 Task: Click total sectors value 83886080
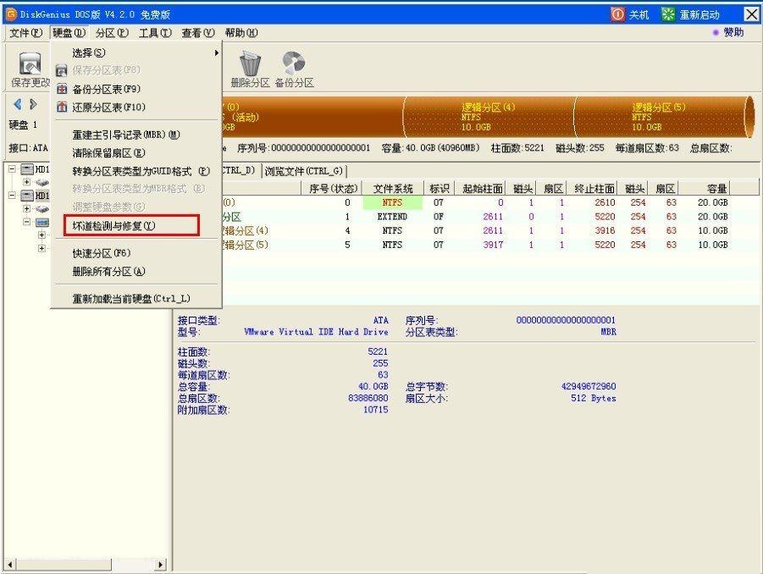point(368,398)
